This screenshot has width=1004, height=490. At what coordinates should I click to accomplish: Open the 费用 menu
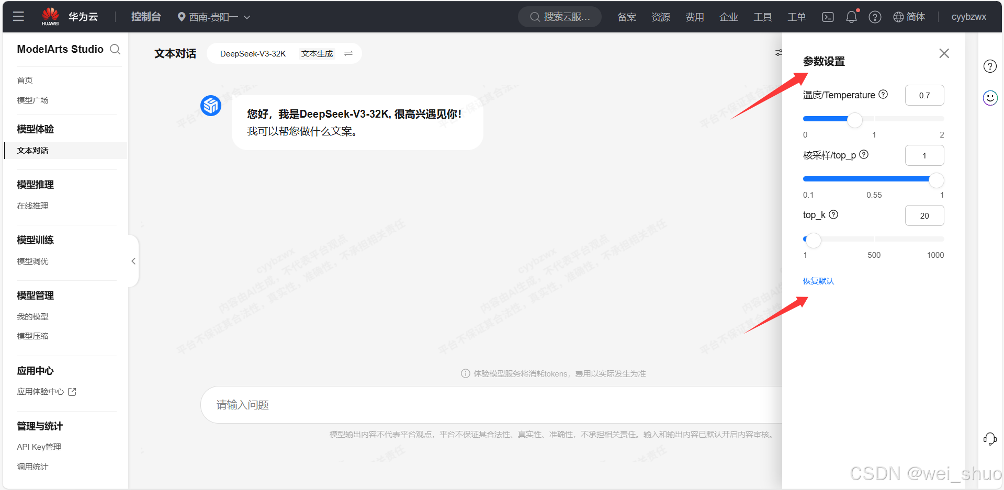coord(694,17)
